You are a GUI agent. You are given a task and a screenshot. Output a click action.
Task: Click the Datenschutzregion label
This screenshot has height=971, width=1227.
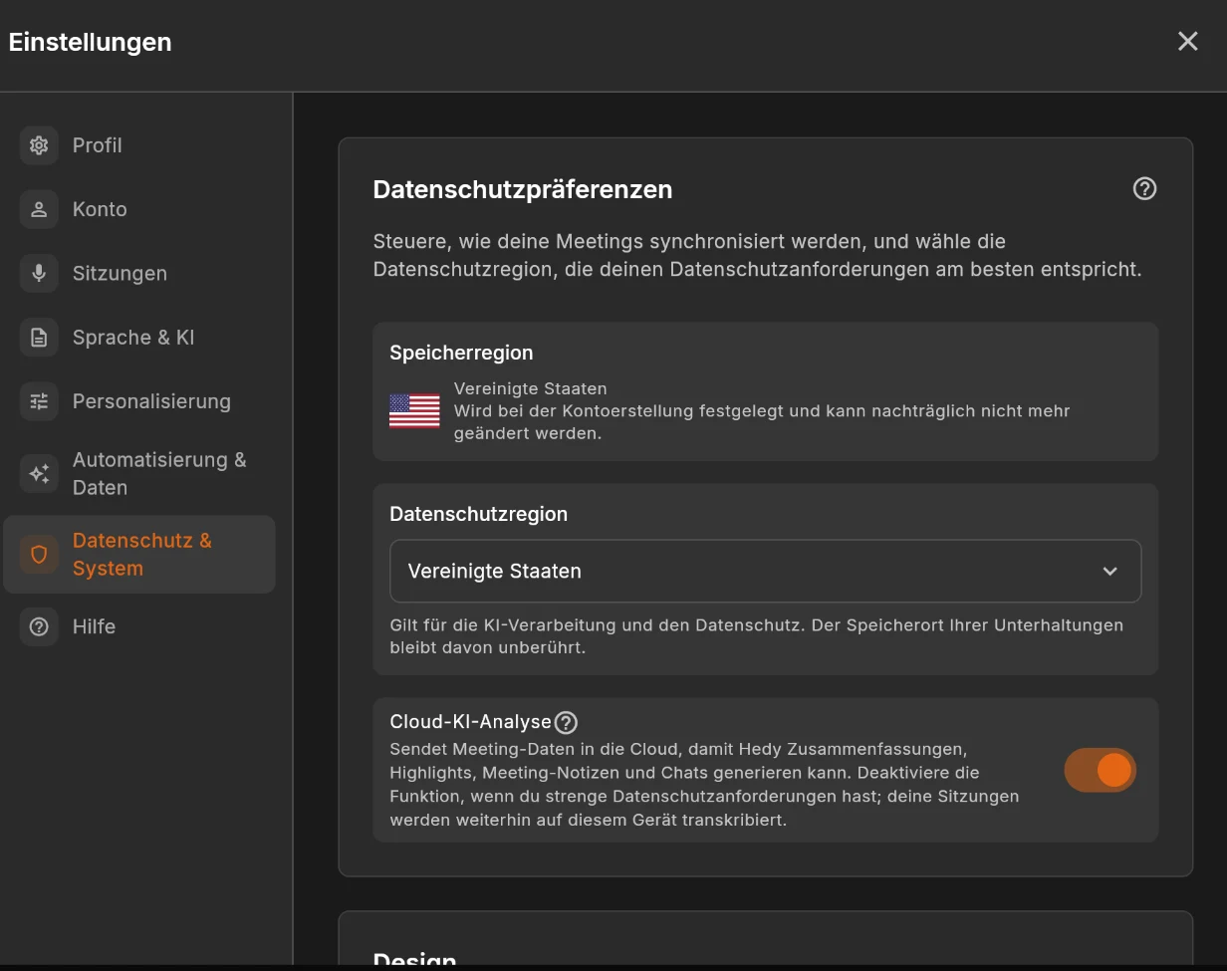tap(478, 514)
